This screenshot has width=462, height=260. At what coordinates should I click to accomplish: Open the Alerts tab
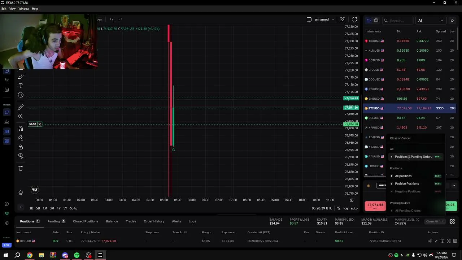176,221
